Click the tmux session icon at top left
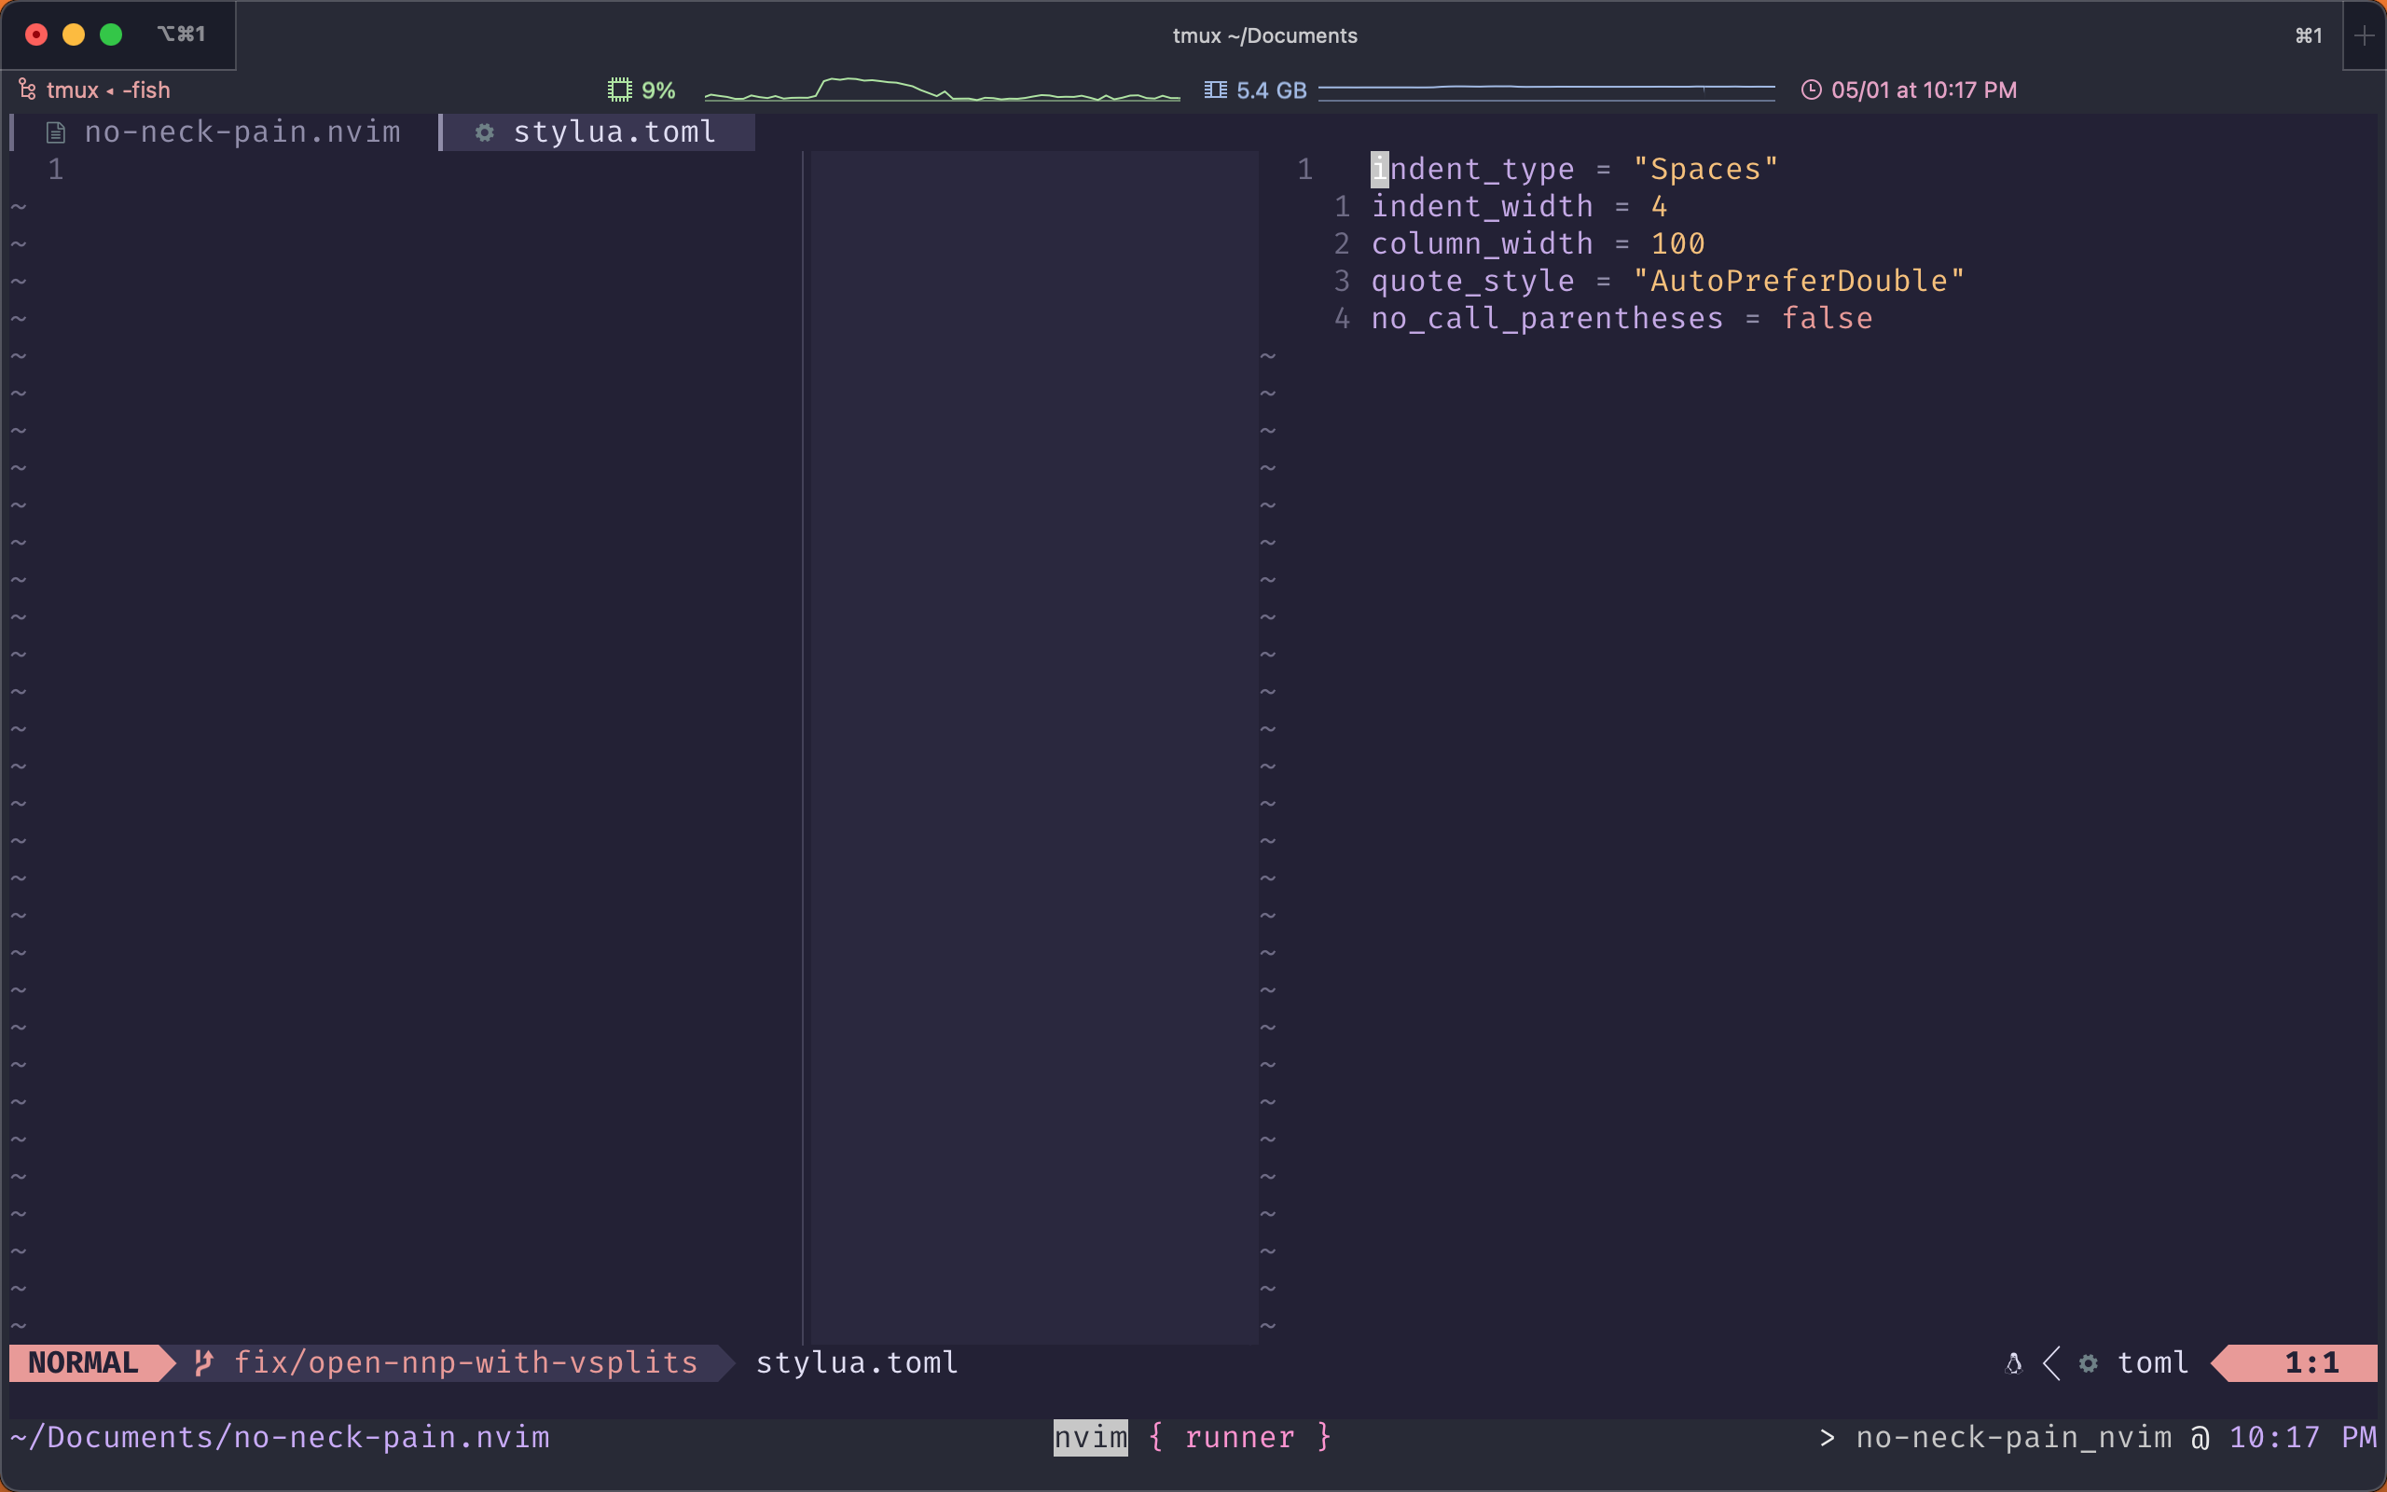Viewport: 2387px width, 1492px height. click(x=28, y=90)
